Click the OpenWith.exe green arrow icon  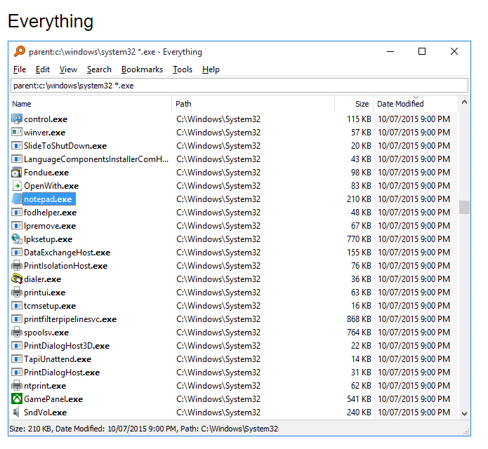17,186
